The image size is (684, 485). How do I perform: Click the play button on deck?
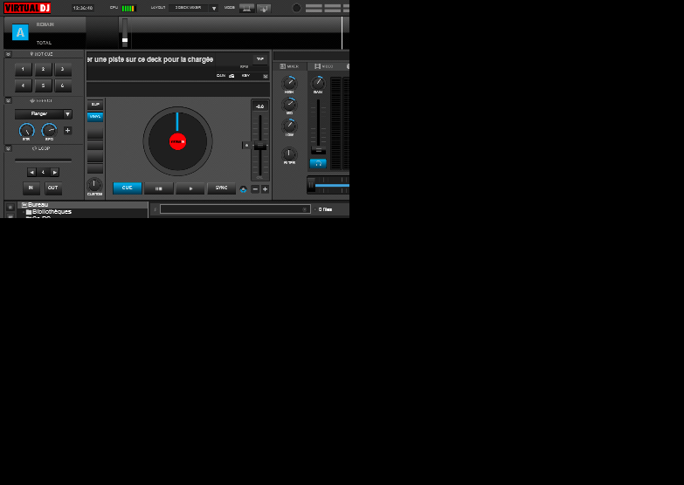tap(190, 188)
